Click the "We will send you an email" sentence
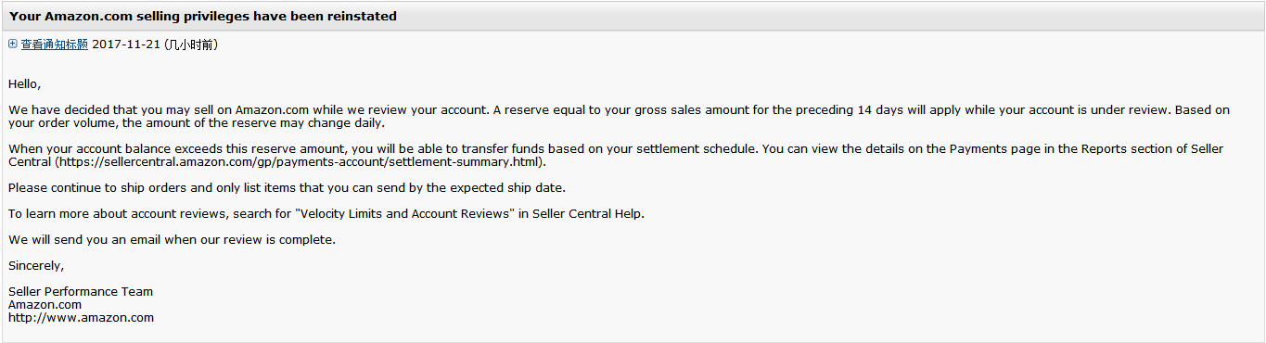Screen dimensions: 1266x343 [172, 240]
